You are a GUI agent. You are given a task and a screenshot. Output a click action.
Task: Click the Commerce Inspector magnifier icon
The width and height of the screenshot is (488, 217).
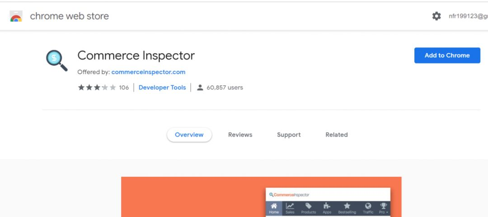coord(56,60)
